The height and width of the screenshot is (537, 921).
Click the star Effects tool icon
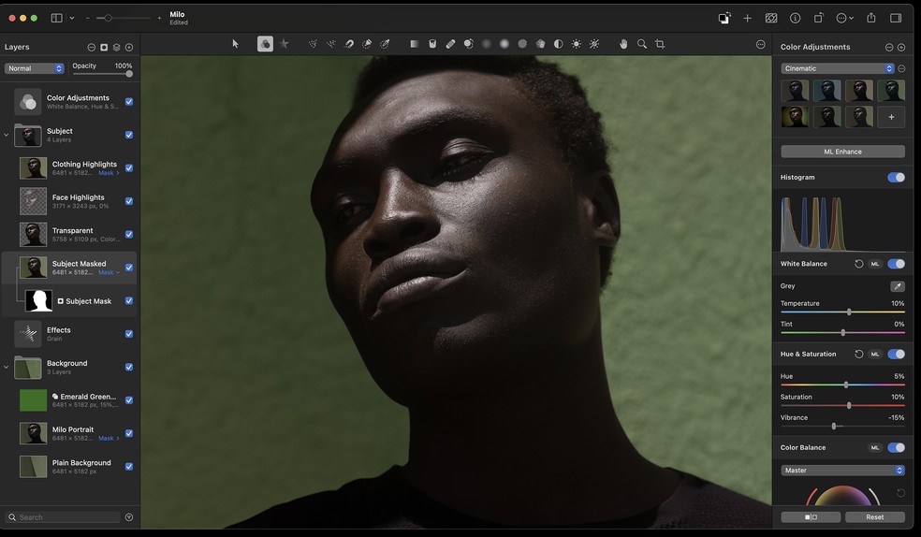pyautogui.click(x=284, y=44)
